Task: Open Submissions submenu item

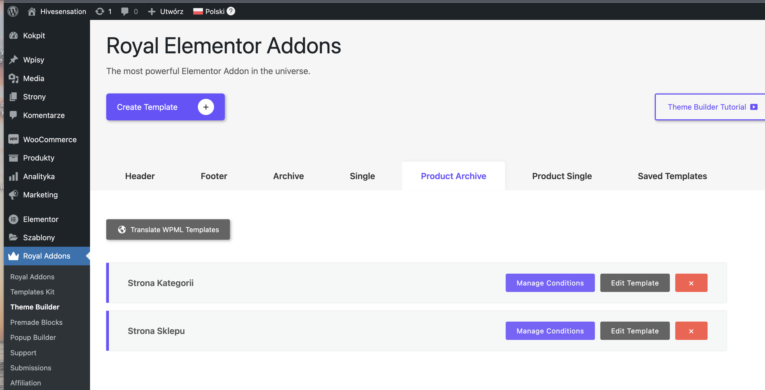Action: (x=30, y=368)
